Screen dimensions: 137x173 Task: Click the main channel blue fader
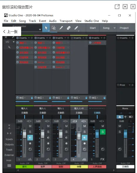tap(125, 134)
